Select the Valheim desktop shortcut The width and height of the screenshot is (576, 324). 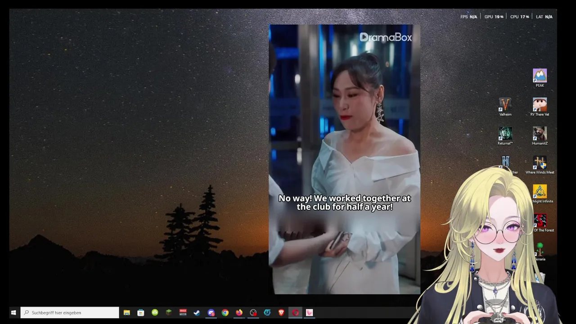[505, 107]
